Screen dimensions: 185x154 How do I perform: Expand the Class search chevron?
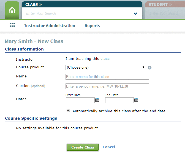(x=135, y=13)
